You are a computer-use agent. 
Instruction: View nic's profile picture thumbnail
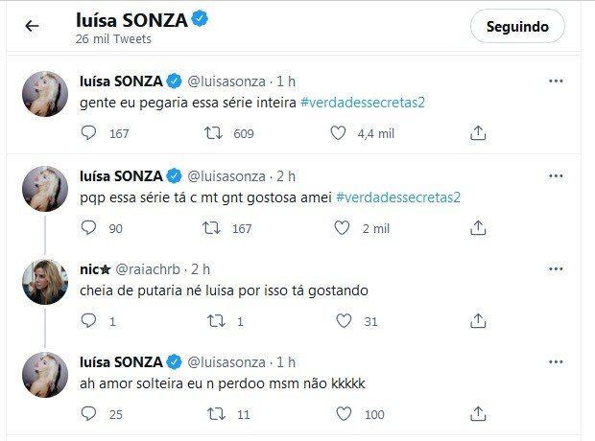click(x=45, y=282)
